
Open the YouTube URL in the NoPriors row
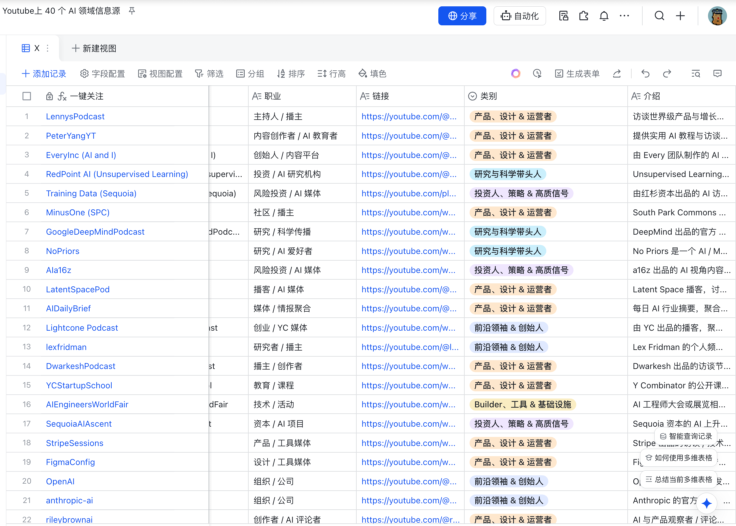point(409,251)
